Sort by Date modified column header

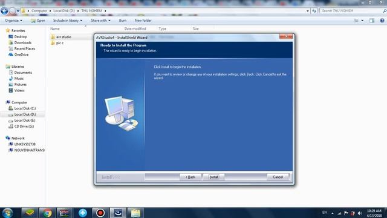(x=135, y=28)
